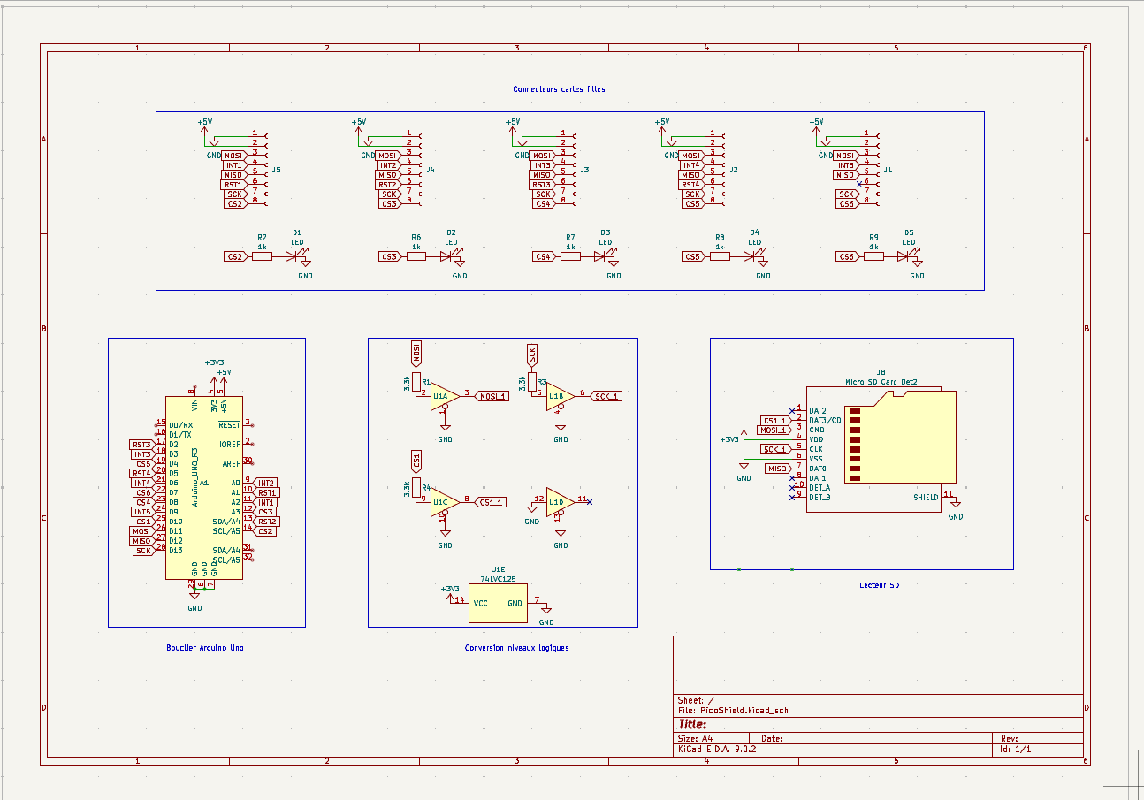Click the CS1_1 label at U1C output
Screen dimensions: 1144x800
(x=491, y=502)
